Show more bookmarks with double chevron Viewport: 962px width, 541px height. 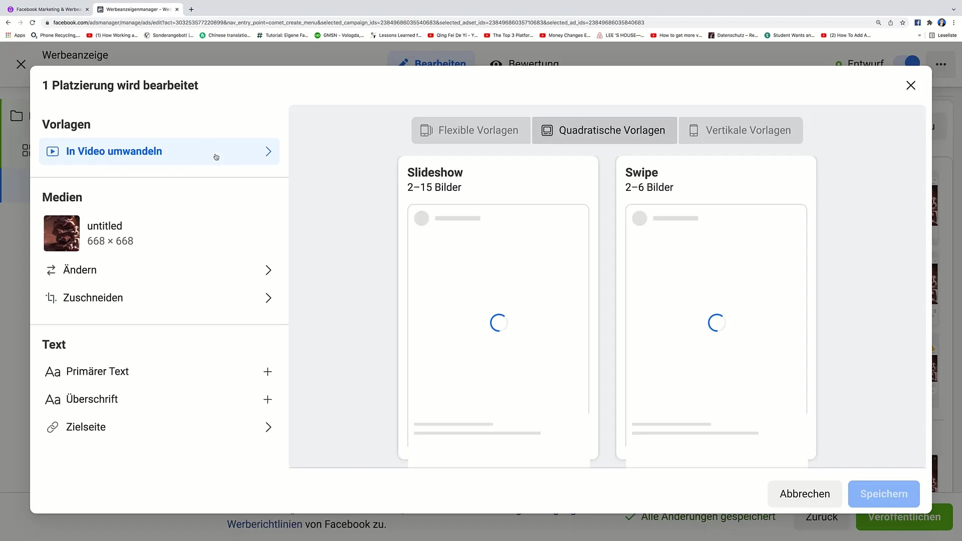pyautogui.click(x=919, y=35)
